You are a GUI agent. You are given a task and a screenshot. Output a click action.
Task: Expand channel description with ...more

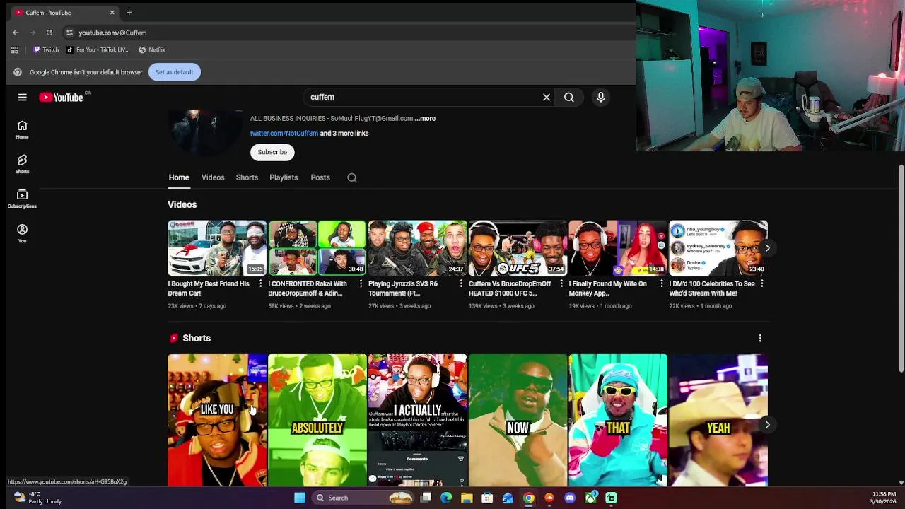(x=425, y=119)
